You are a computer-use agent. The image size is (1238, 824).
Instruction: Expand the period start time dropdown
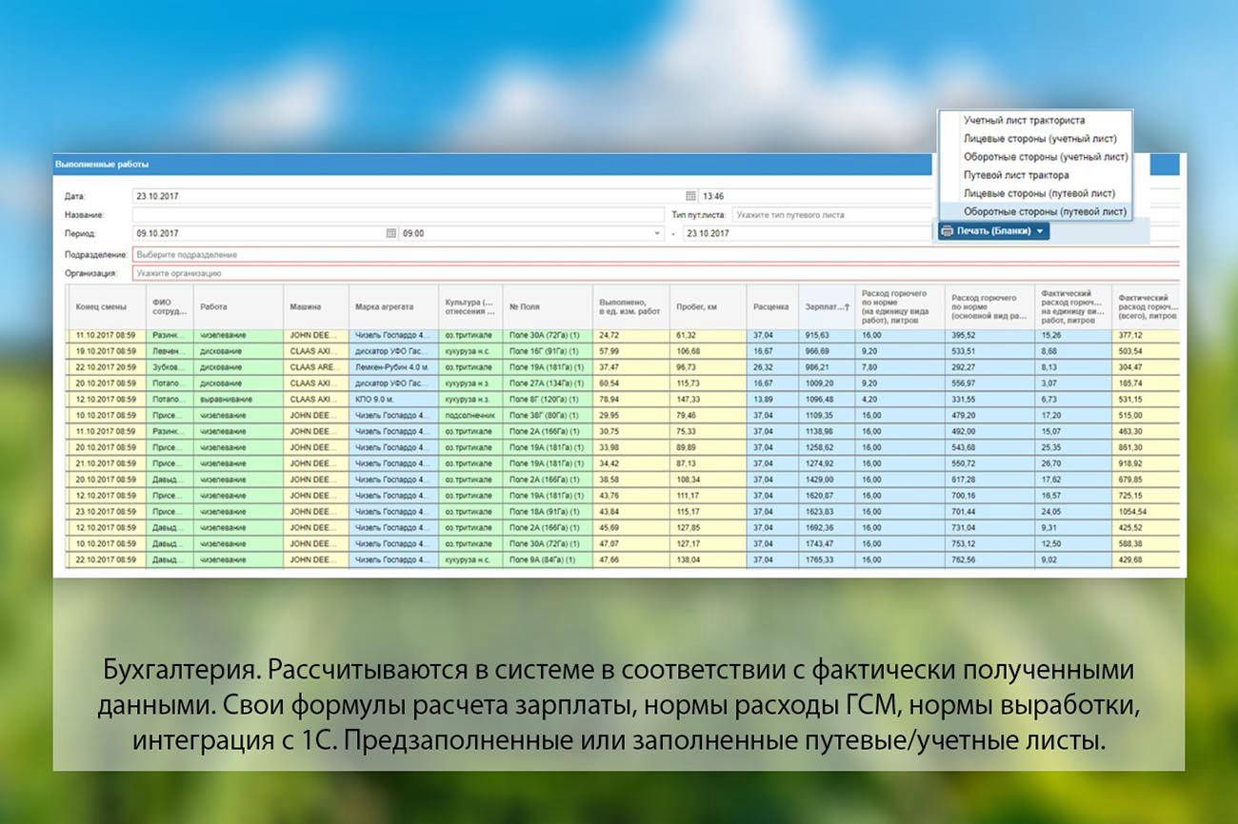(x=656, y=233)
